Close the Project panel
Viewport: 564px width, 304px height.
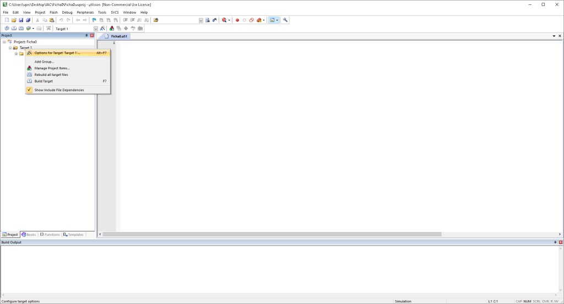(92, 35)
